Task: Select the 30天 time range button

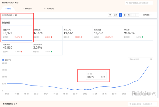Action: coord(115,15)
